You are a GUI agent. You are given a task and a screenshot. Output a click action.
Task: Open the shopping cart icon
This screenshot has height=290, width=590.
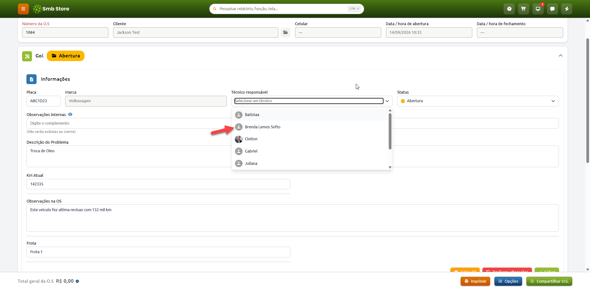[523, 9]
